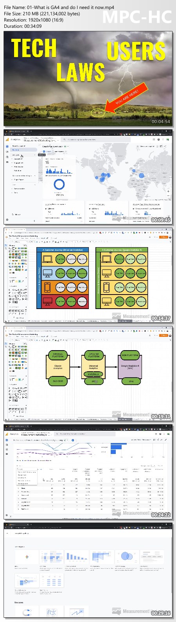Click 'A Customer Journey (Universal Analytics)' header

pyautogui.click(x=63, y=250)
